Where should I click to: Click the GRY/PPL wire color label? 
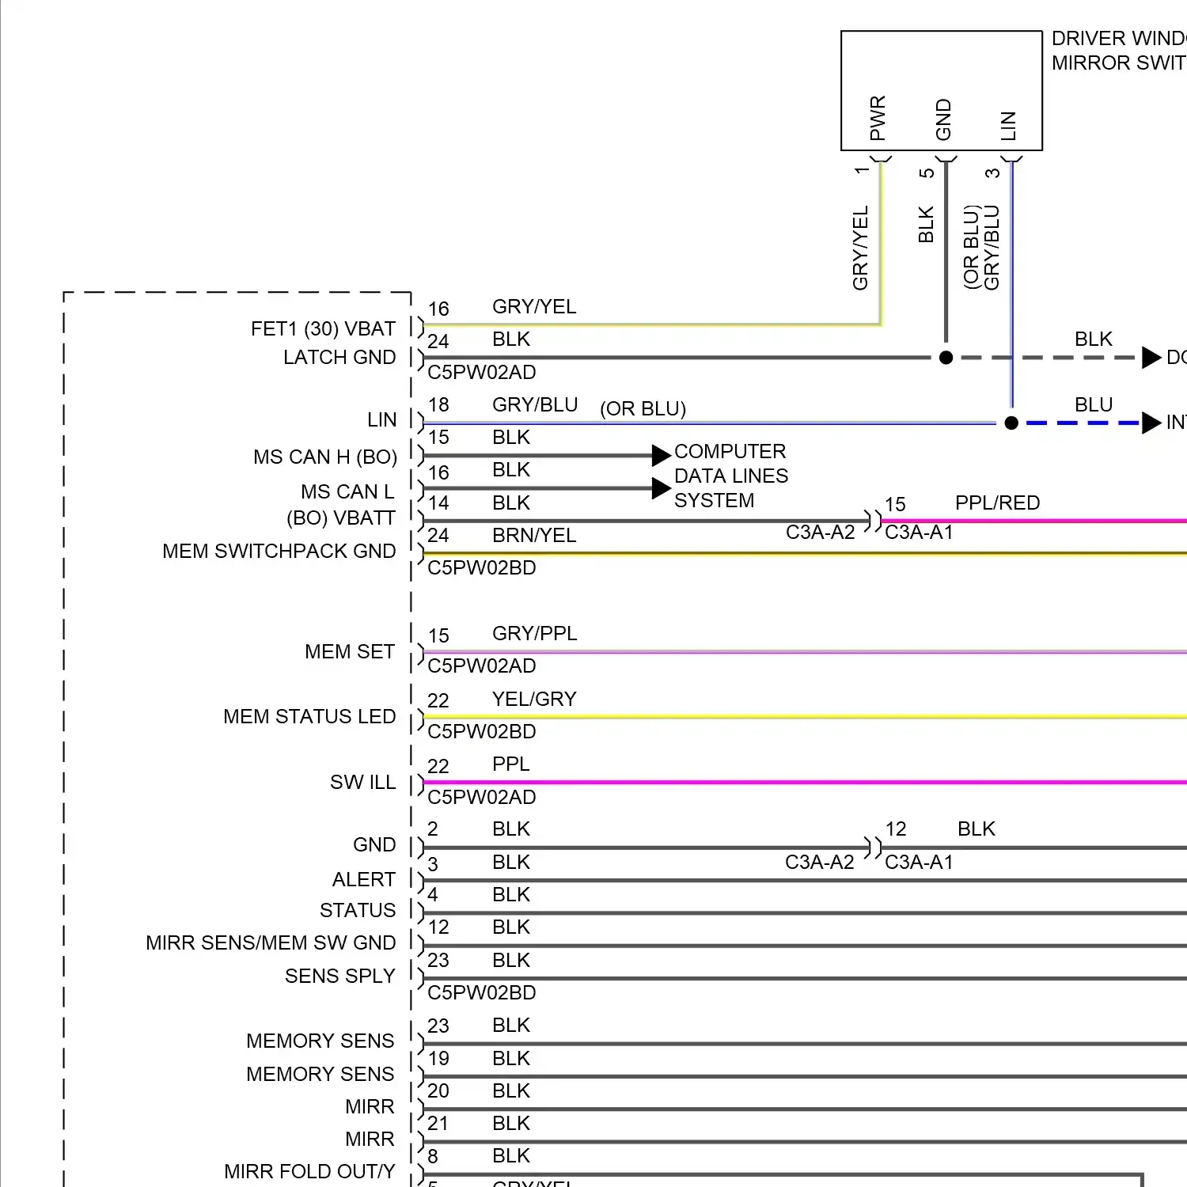point(534,633)
